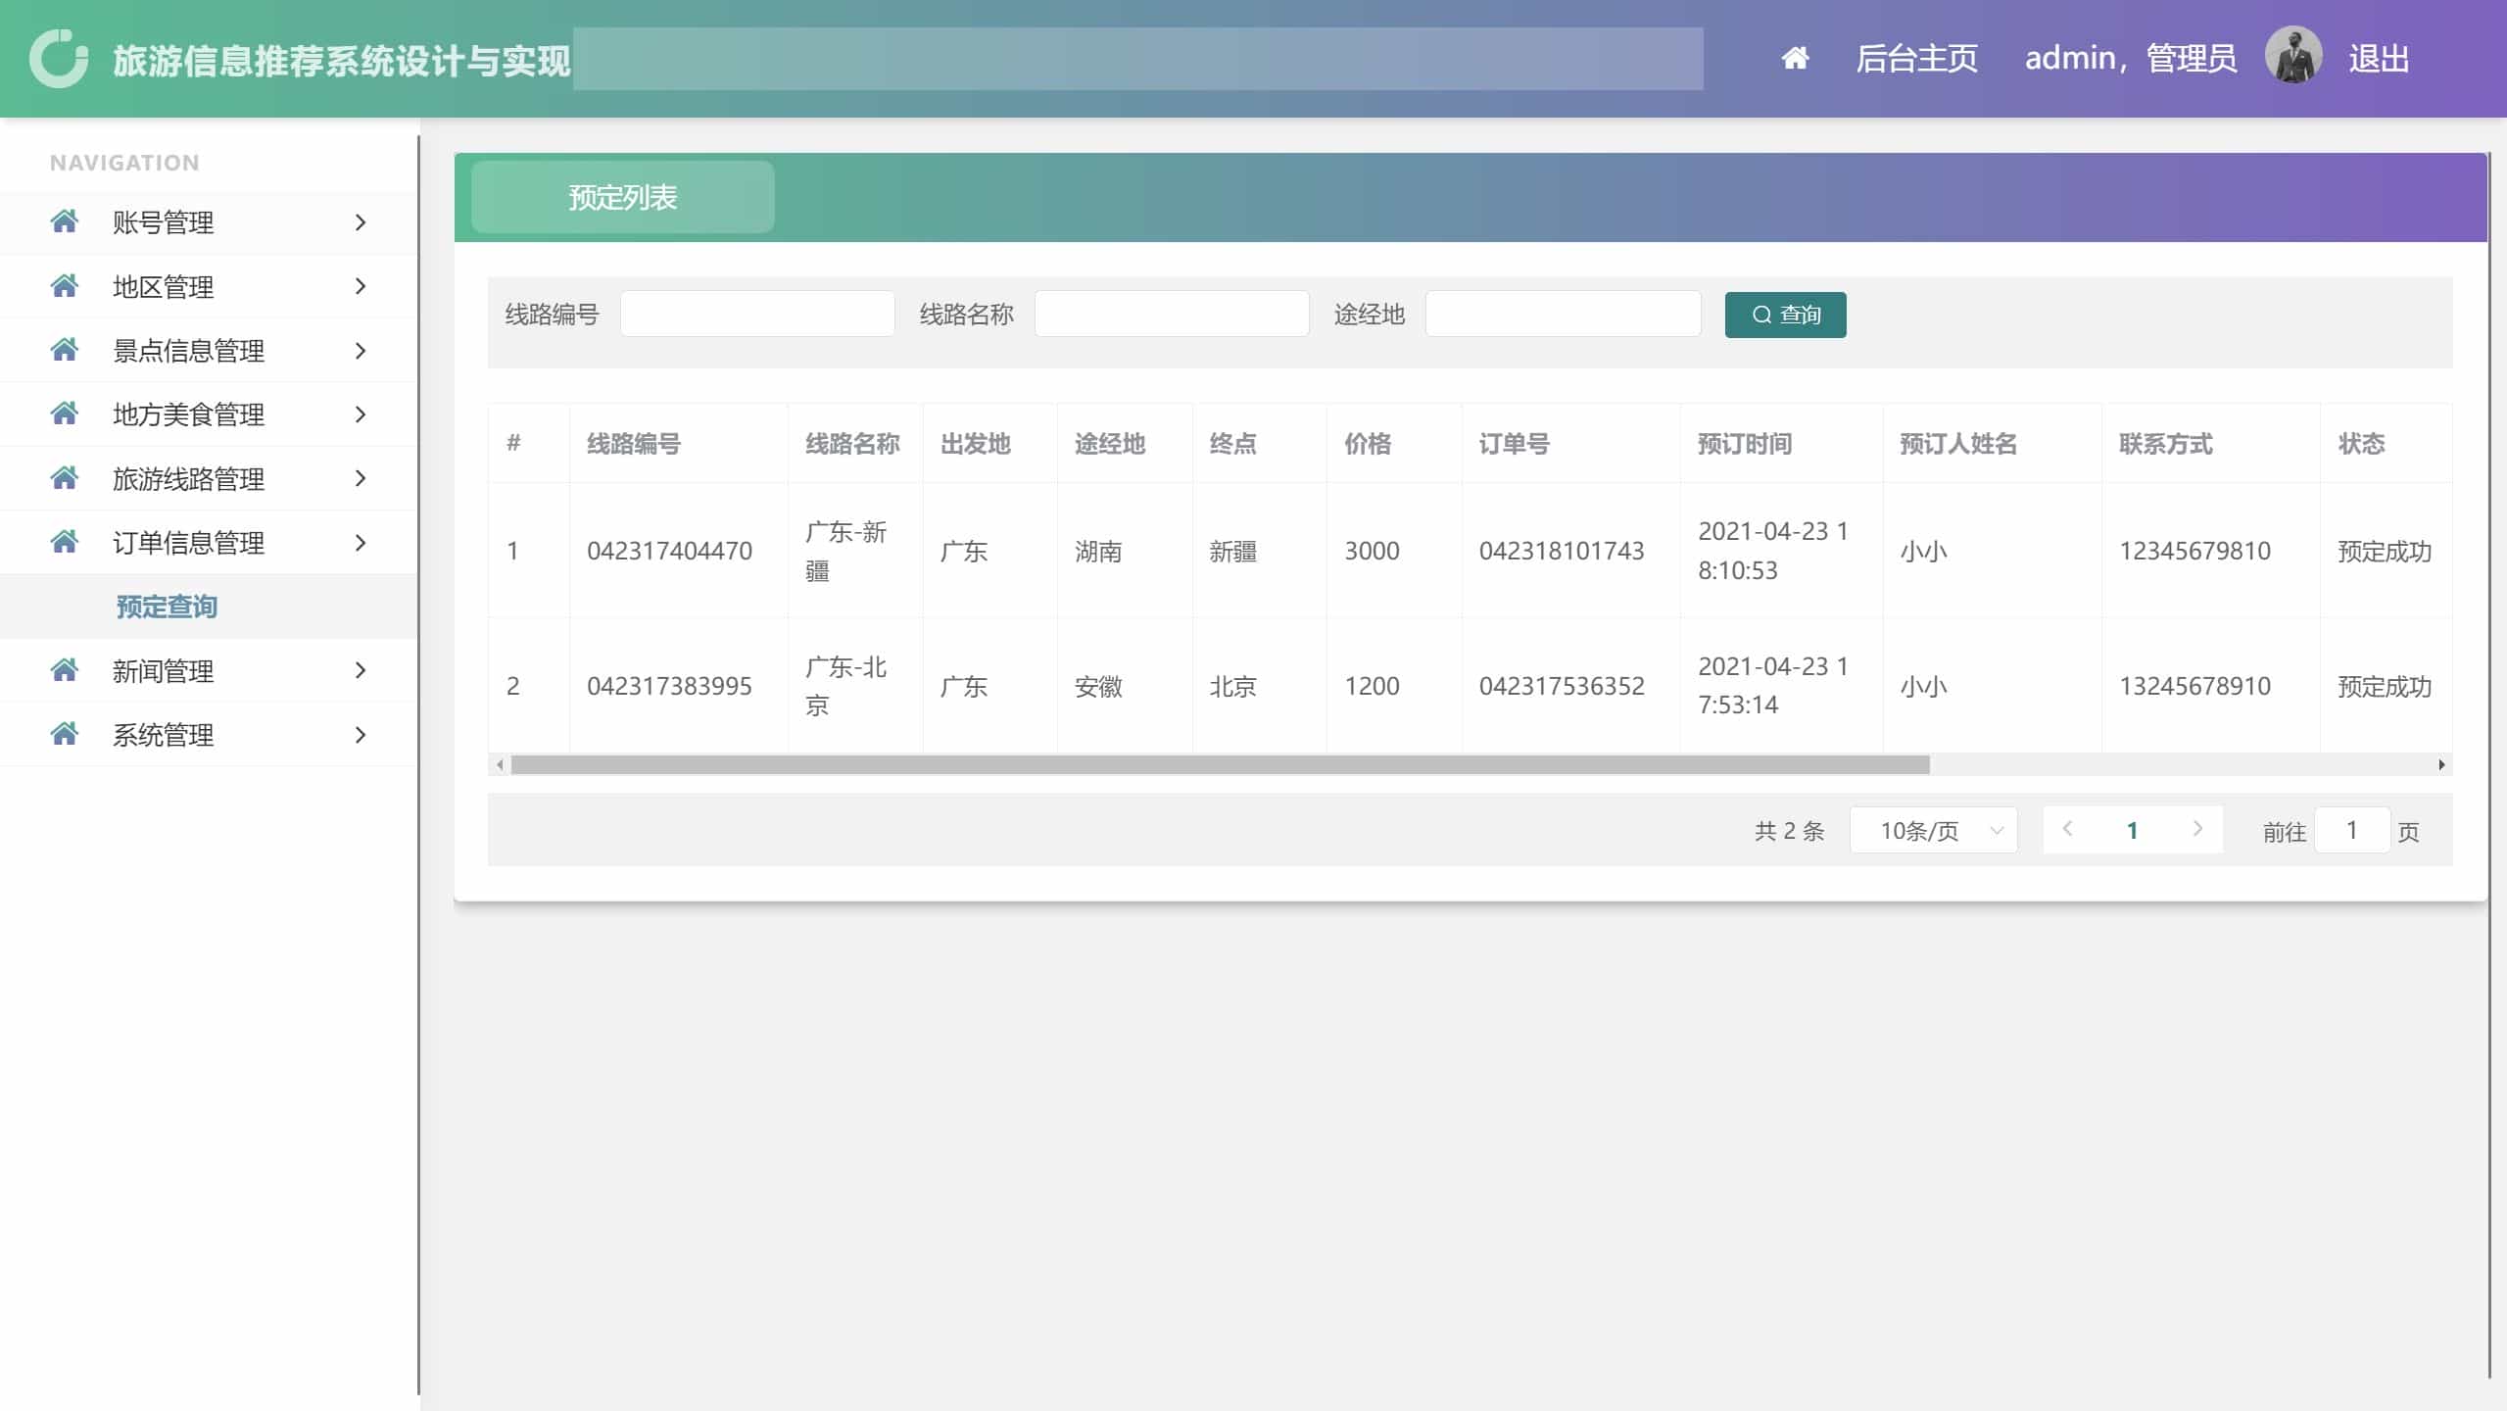Screen dimensions: 2507x1411
Task: Click the 共 2 条 total count
Action: 1789,831
